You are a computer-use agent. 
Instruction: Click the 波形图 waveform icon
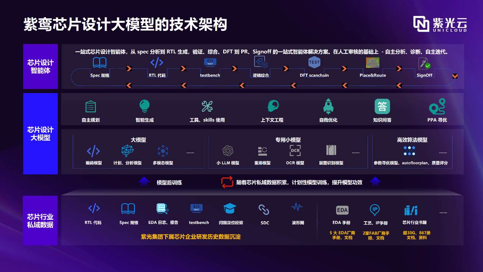click(297, 208)
